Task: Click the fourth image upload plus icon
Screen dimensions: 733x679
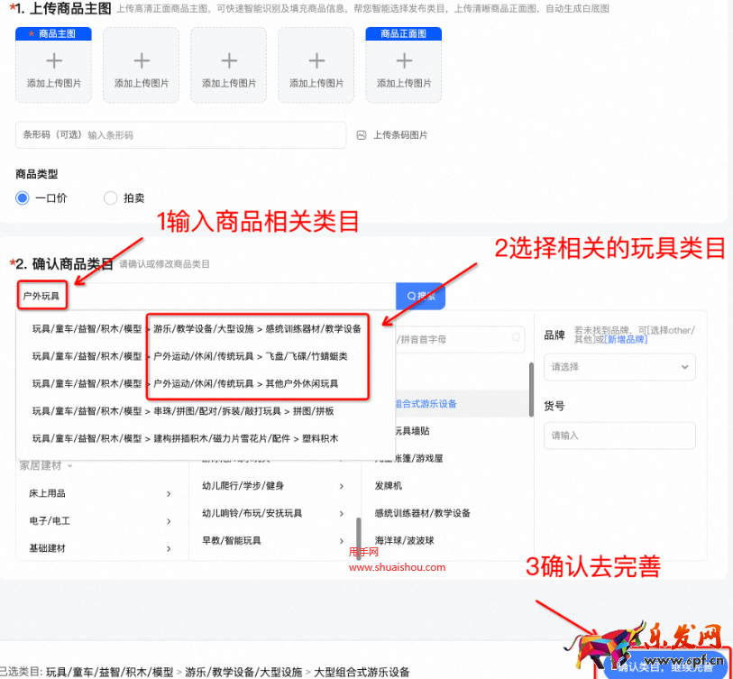Action: pyautogui.click(x=315, y=61)
